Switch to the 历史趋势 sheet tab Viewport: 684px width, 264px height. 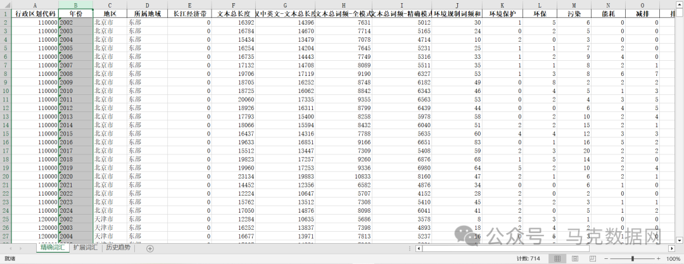click(x=118, y=248)
